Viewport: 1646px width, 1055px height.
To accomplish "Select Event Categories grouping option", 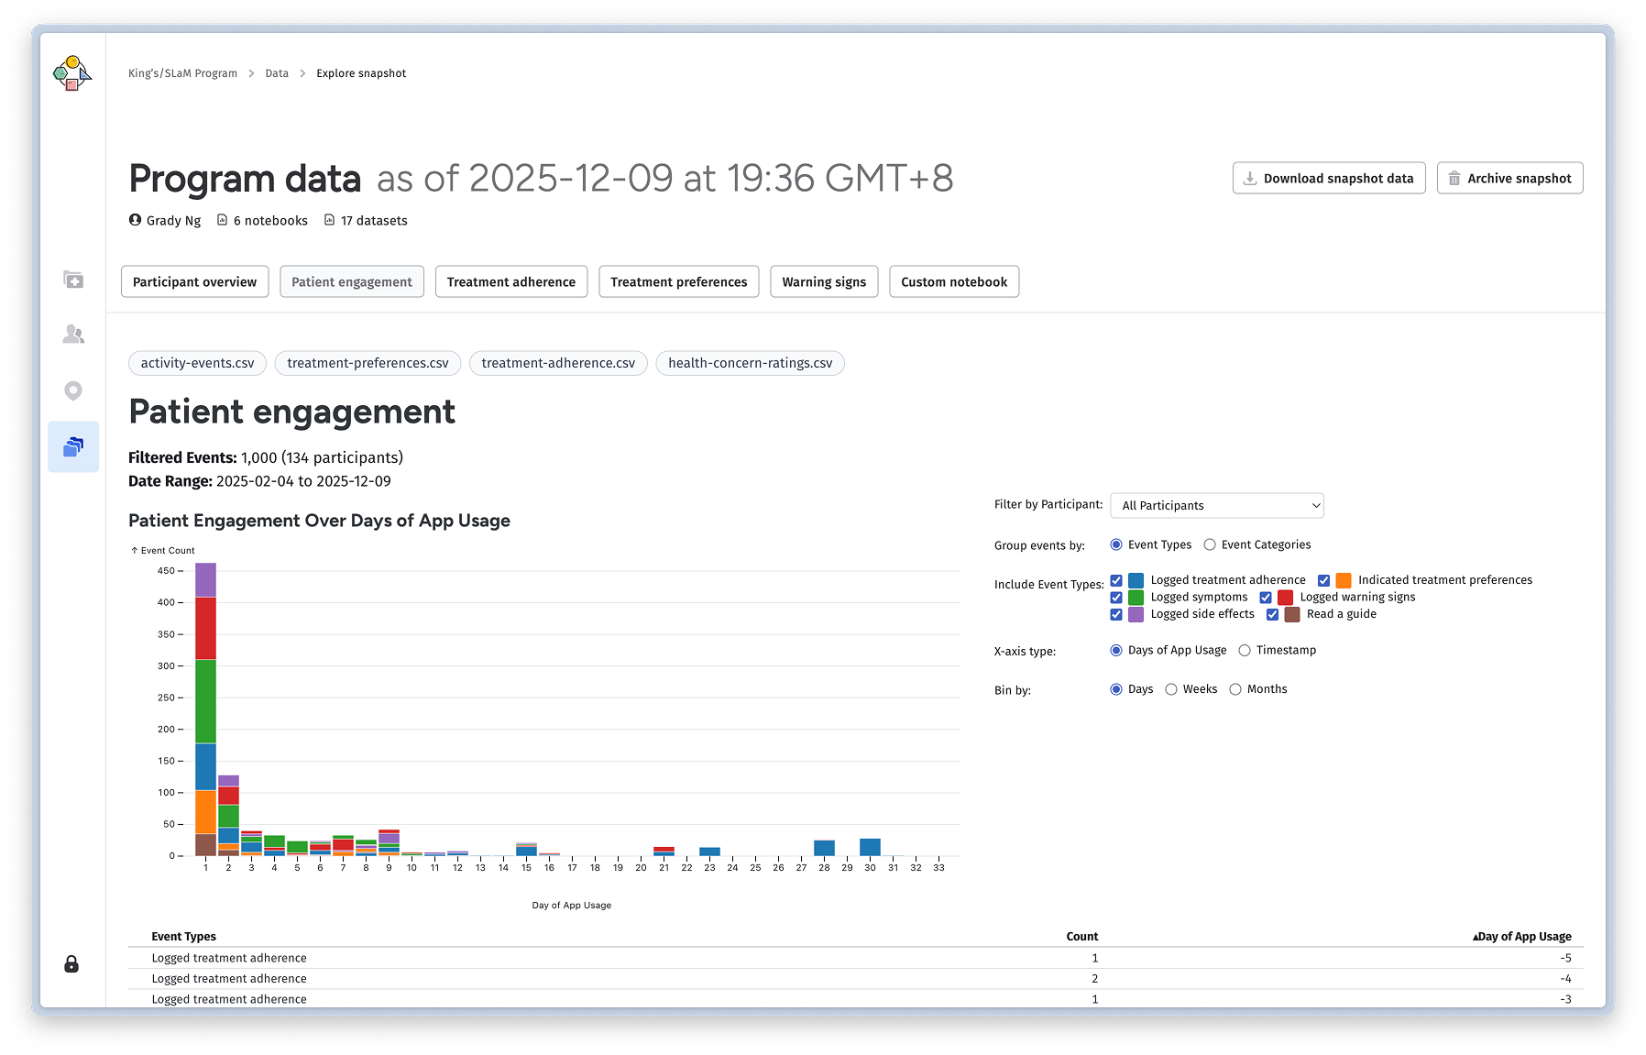I will click(x=1210, y=544).
